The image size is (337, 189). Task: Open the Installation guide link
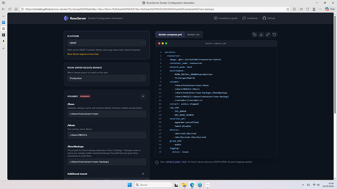click(x=226, y=18)
